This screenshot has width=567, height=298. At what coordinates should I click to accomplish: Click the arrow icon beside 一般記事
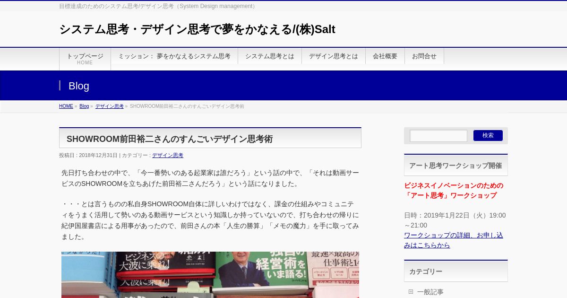[x=411, y=291]
